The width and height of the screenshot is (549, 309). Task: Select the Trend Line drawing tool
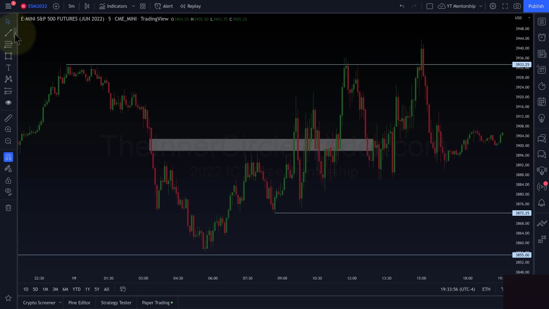click(8, 33)
